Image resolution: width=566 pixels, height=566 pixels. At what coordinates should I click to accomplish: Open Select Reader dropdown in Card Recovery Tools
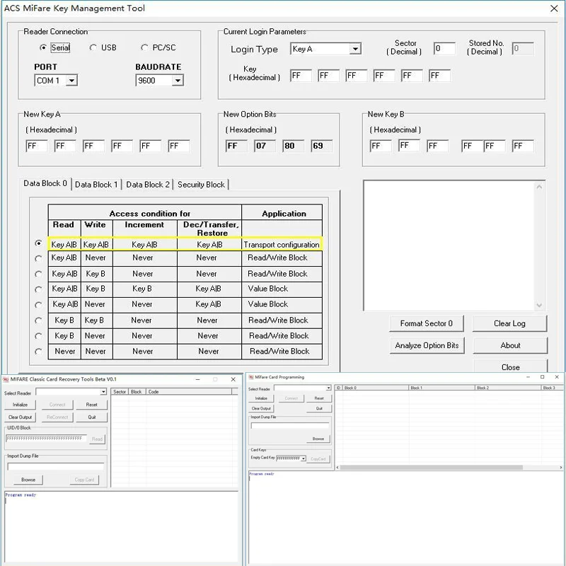103,392
